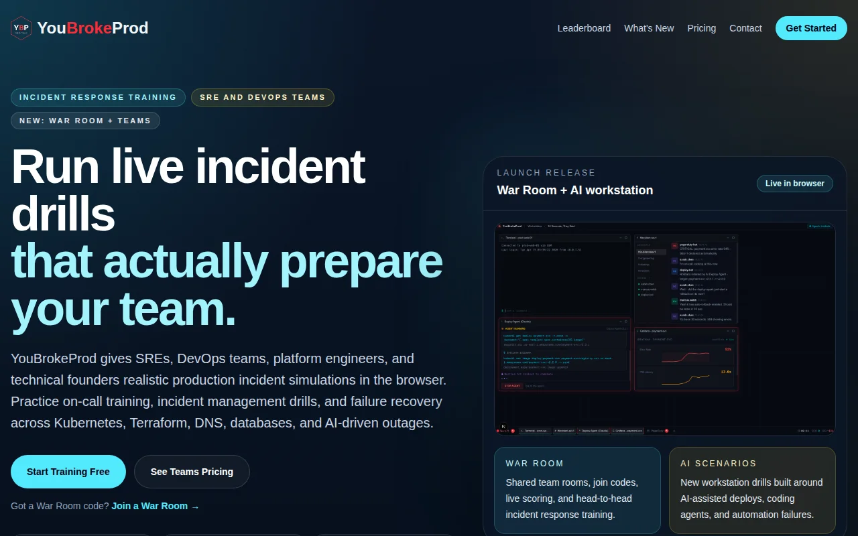Screen dimensions: 858x536
Task: Open the Pricing nav link
Action: click(701, 28)
